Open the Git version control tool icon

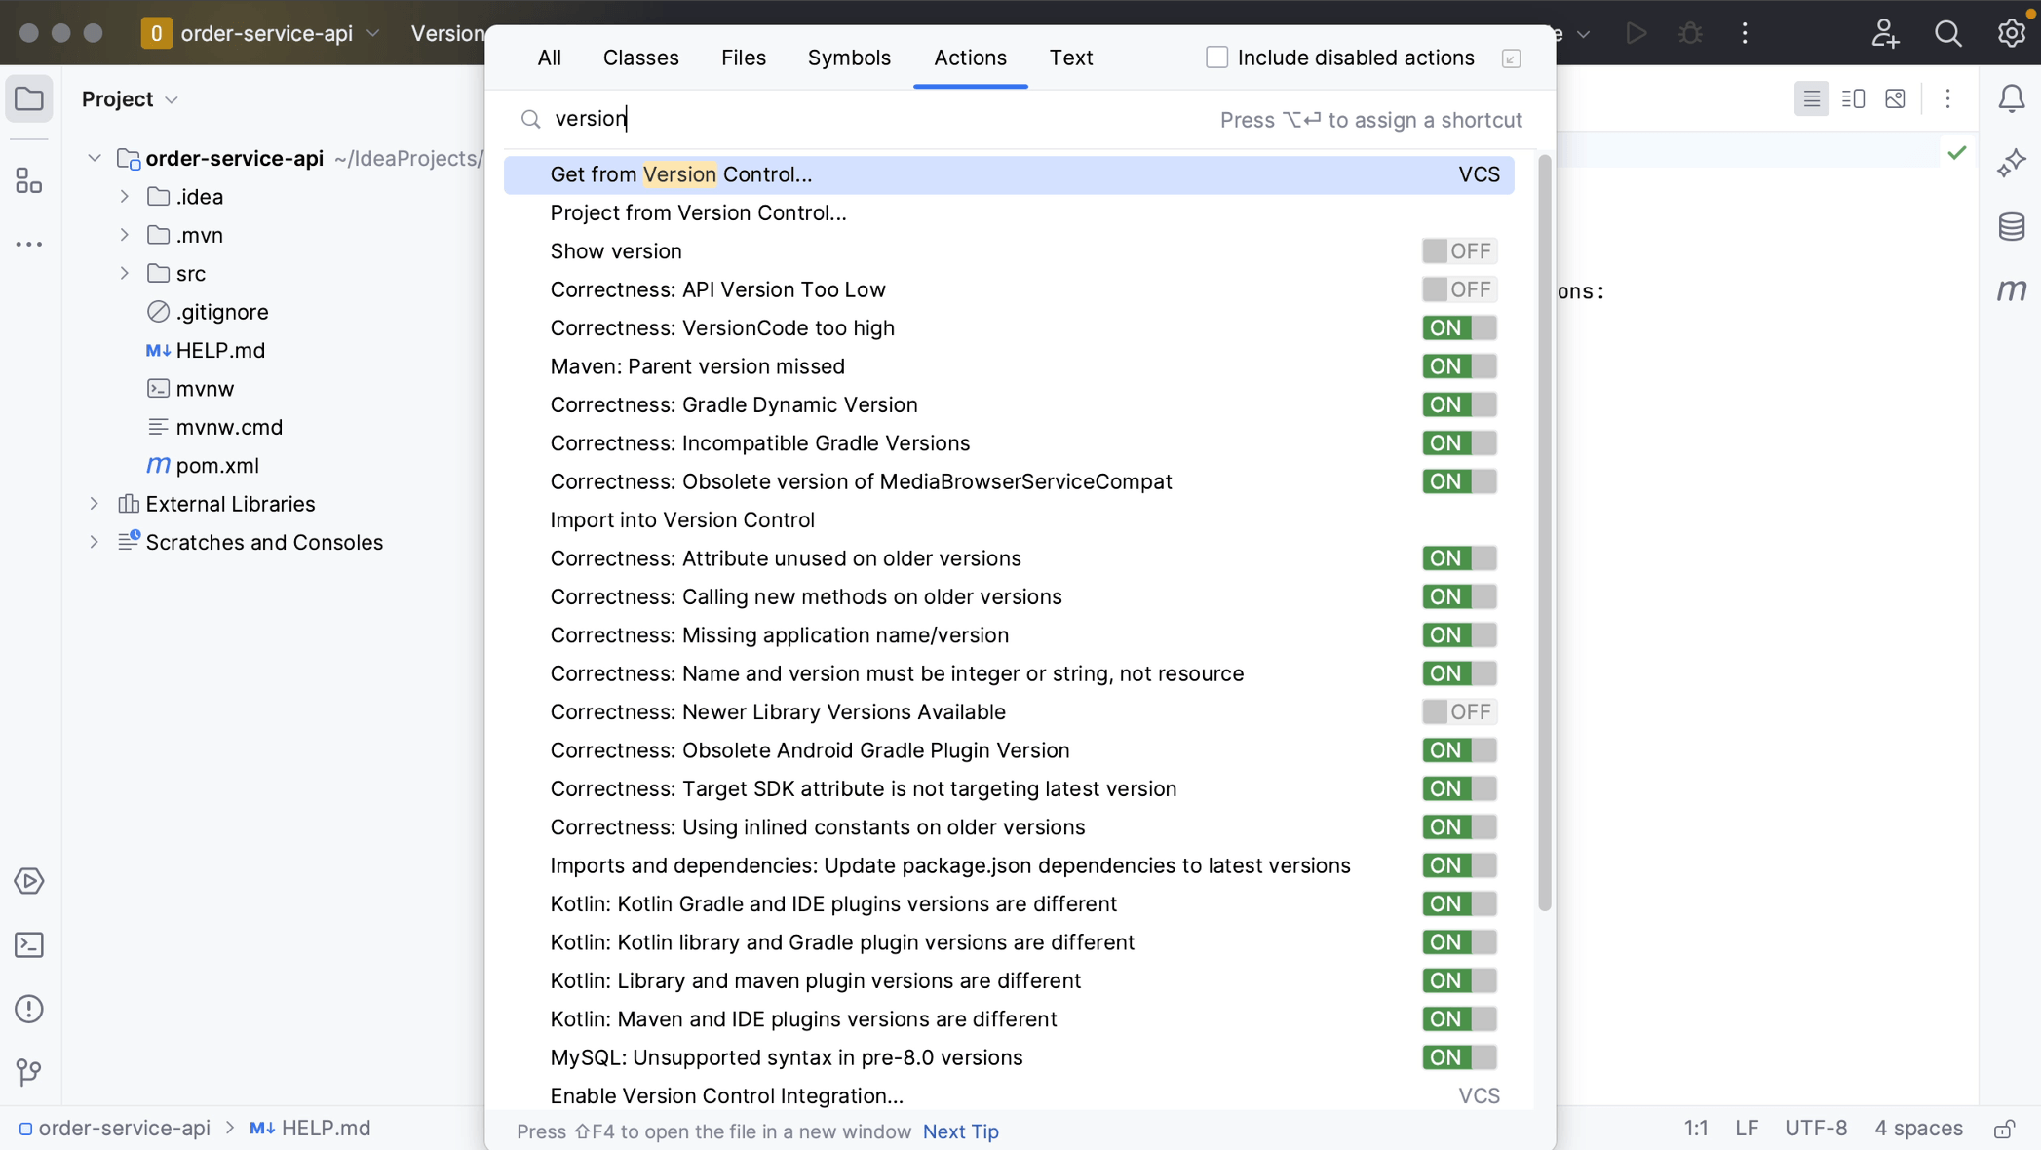click(x=29, y=1072)
